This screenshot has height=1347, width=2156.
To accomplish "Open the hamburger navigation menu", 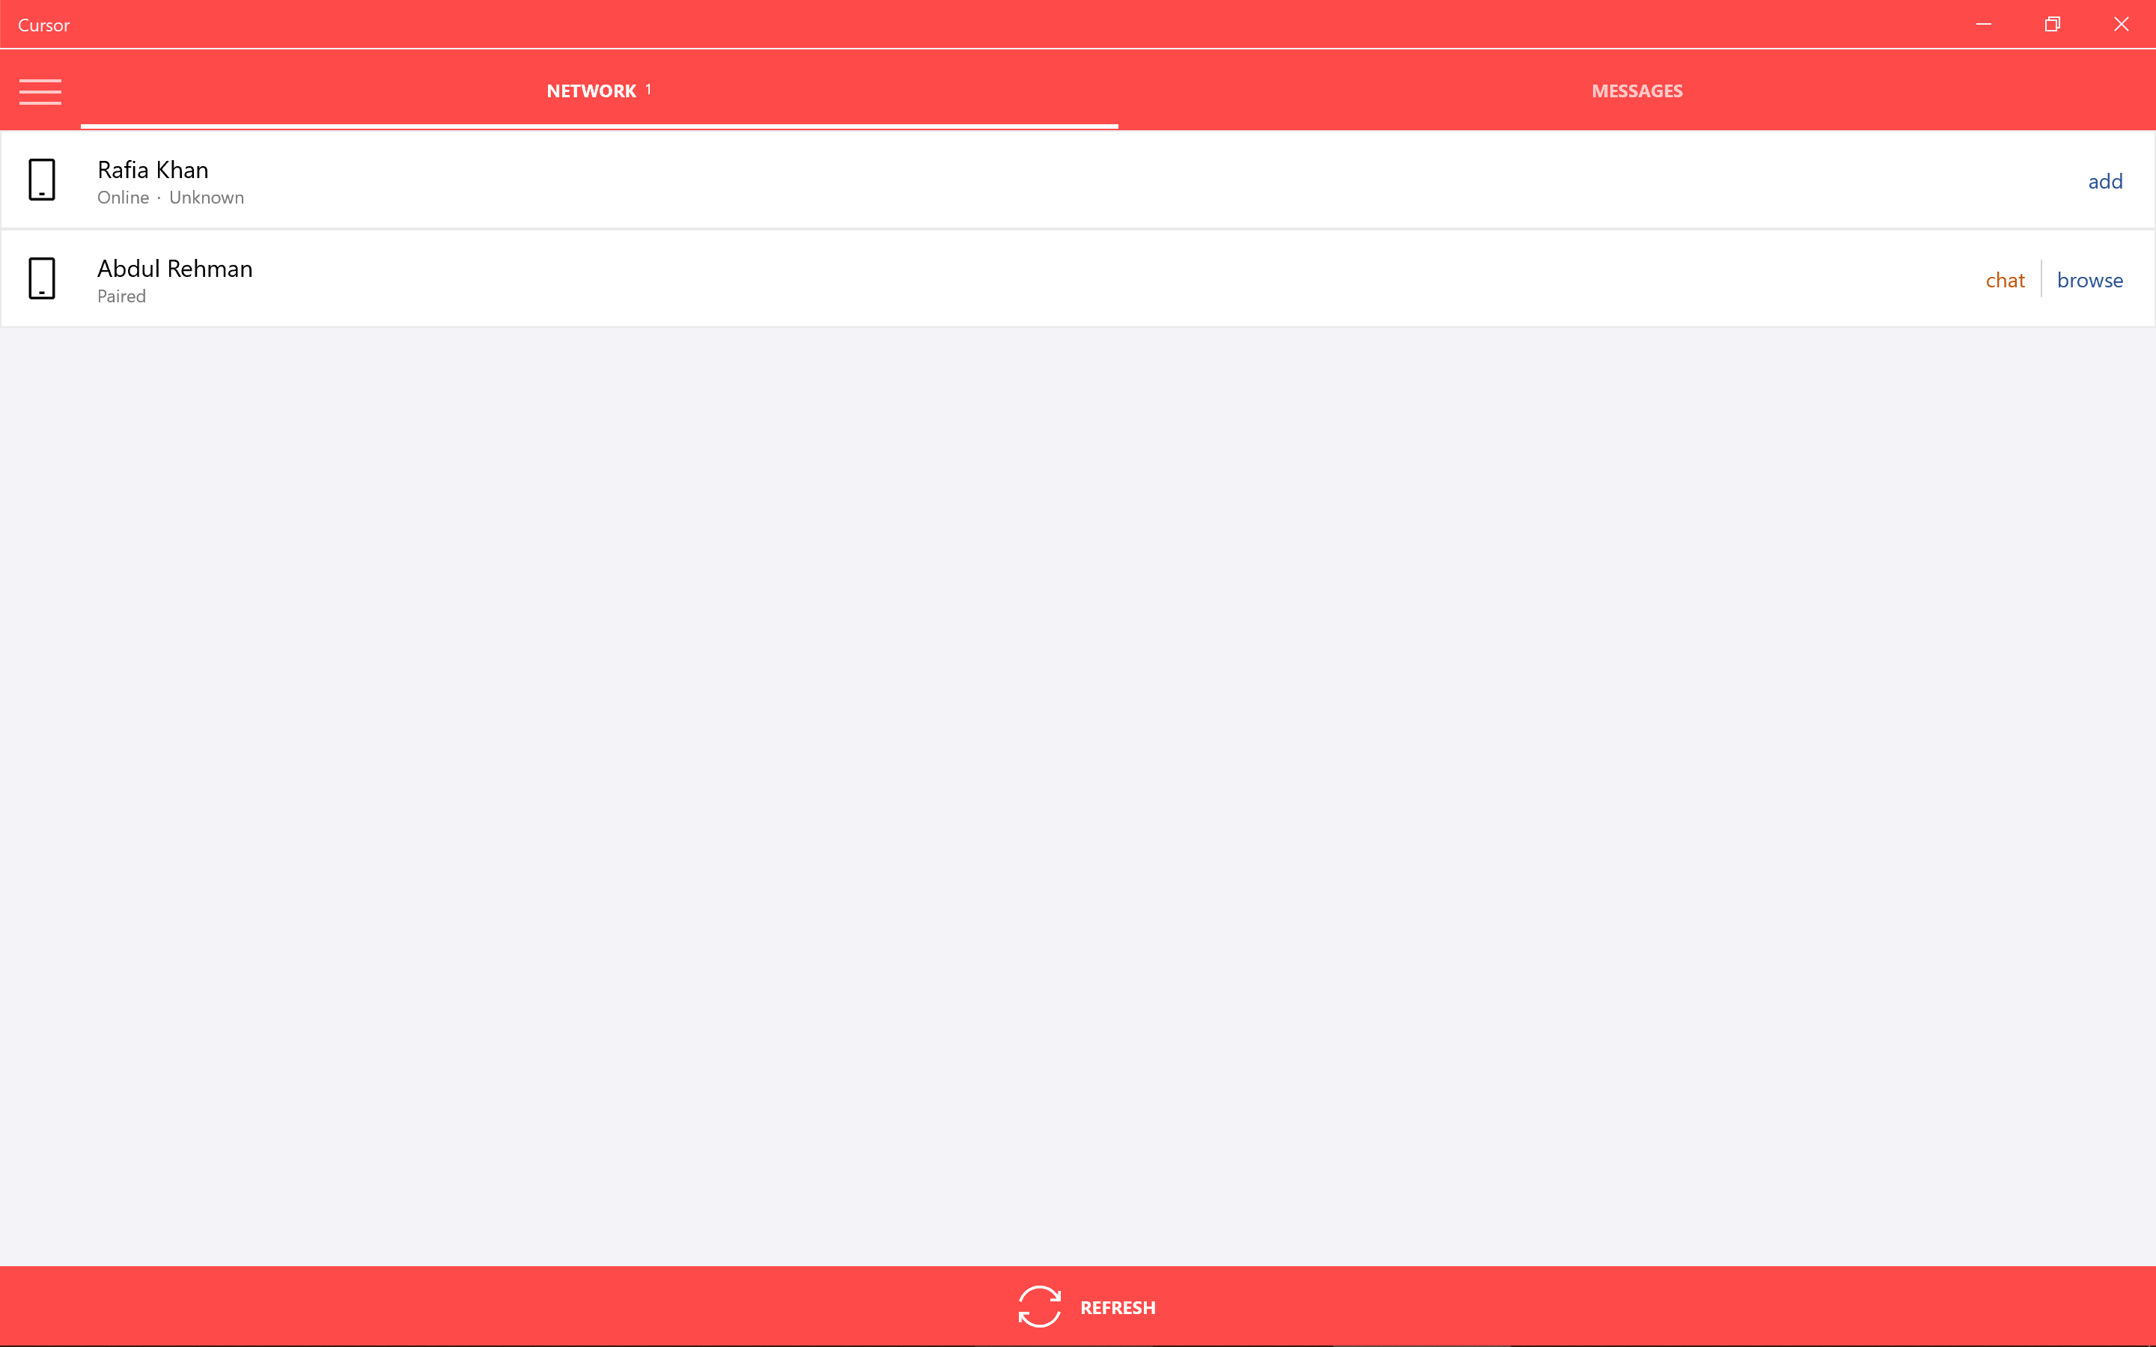I will pyautogui.click(x=40, y=91).
